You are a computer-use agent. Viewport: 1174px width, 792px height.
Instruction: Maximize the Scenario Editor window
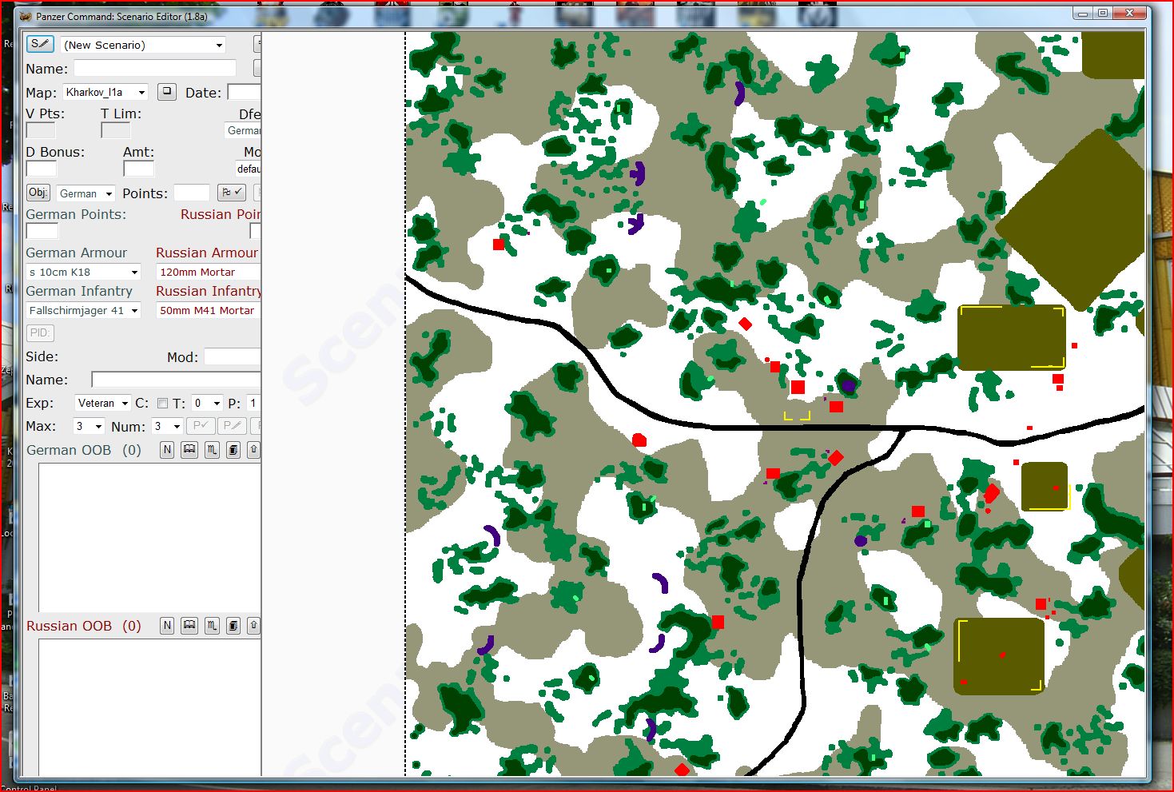click(1103, 14)
